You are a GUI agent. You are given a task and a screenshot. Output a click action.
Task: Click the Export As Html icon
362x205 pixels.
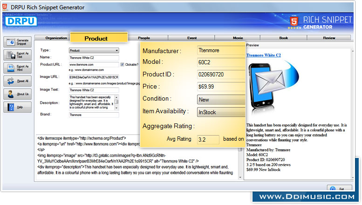[10, 68]
